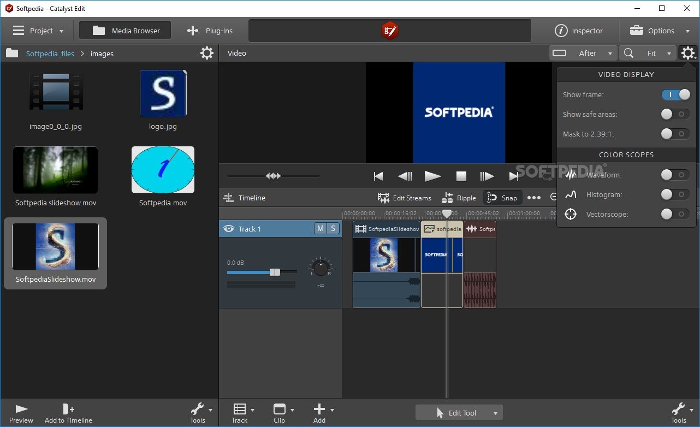The height and width of the screenshot is (427, 700).
Task: Enable the Histogram scope
Action: [675, 194]
